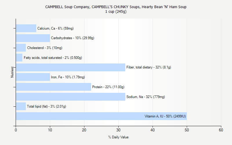
Task: Click the '1 cup (245g)' subtitle
Action: click(x=116, y=12)
